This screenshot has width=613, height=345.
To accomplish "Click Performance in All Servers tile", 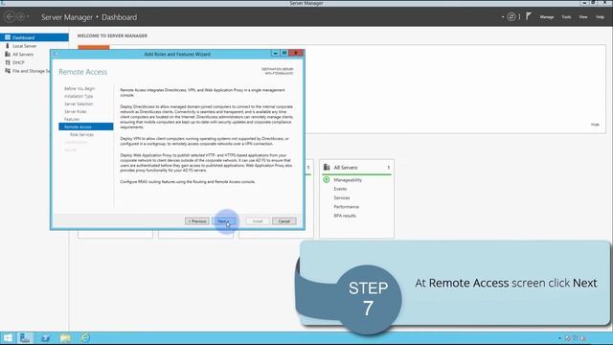I will point(346,207).
